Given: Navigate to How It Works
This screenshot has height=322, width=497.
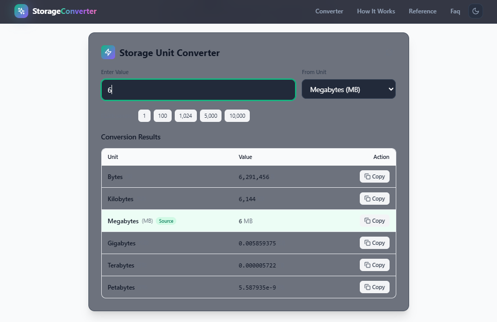Looking at the screenshot, I should [376, 11].
